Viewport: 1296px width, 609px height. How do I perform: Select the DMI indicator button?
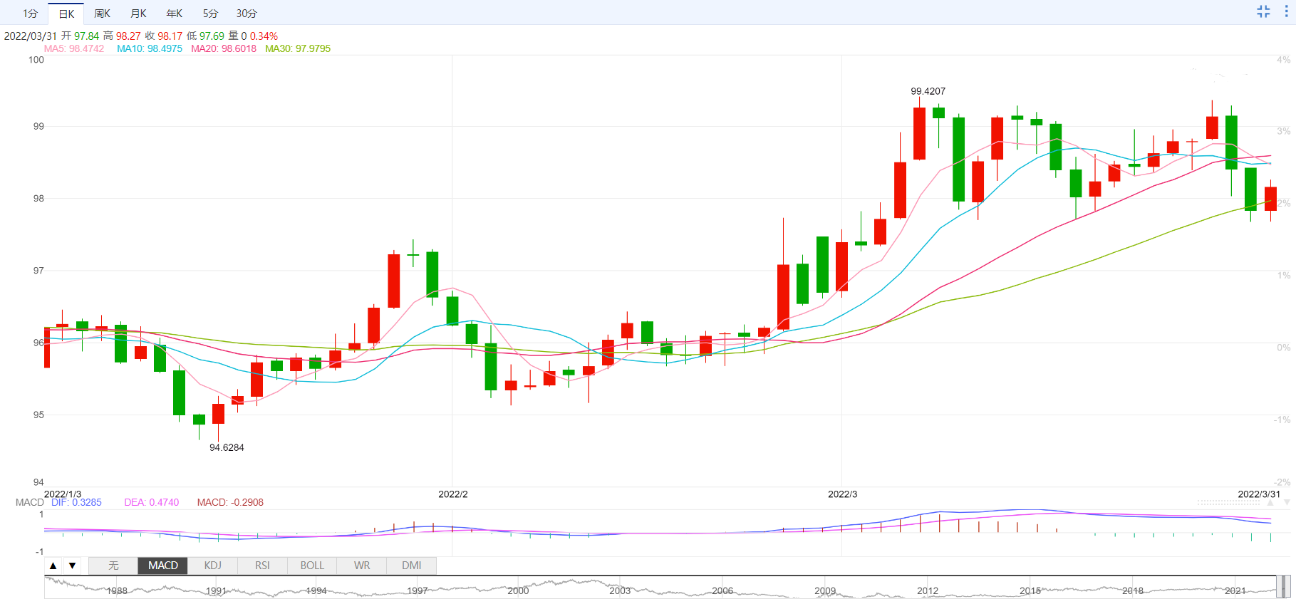click(x=411, y=566)
